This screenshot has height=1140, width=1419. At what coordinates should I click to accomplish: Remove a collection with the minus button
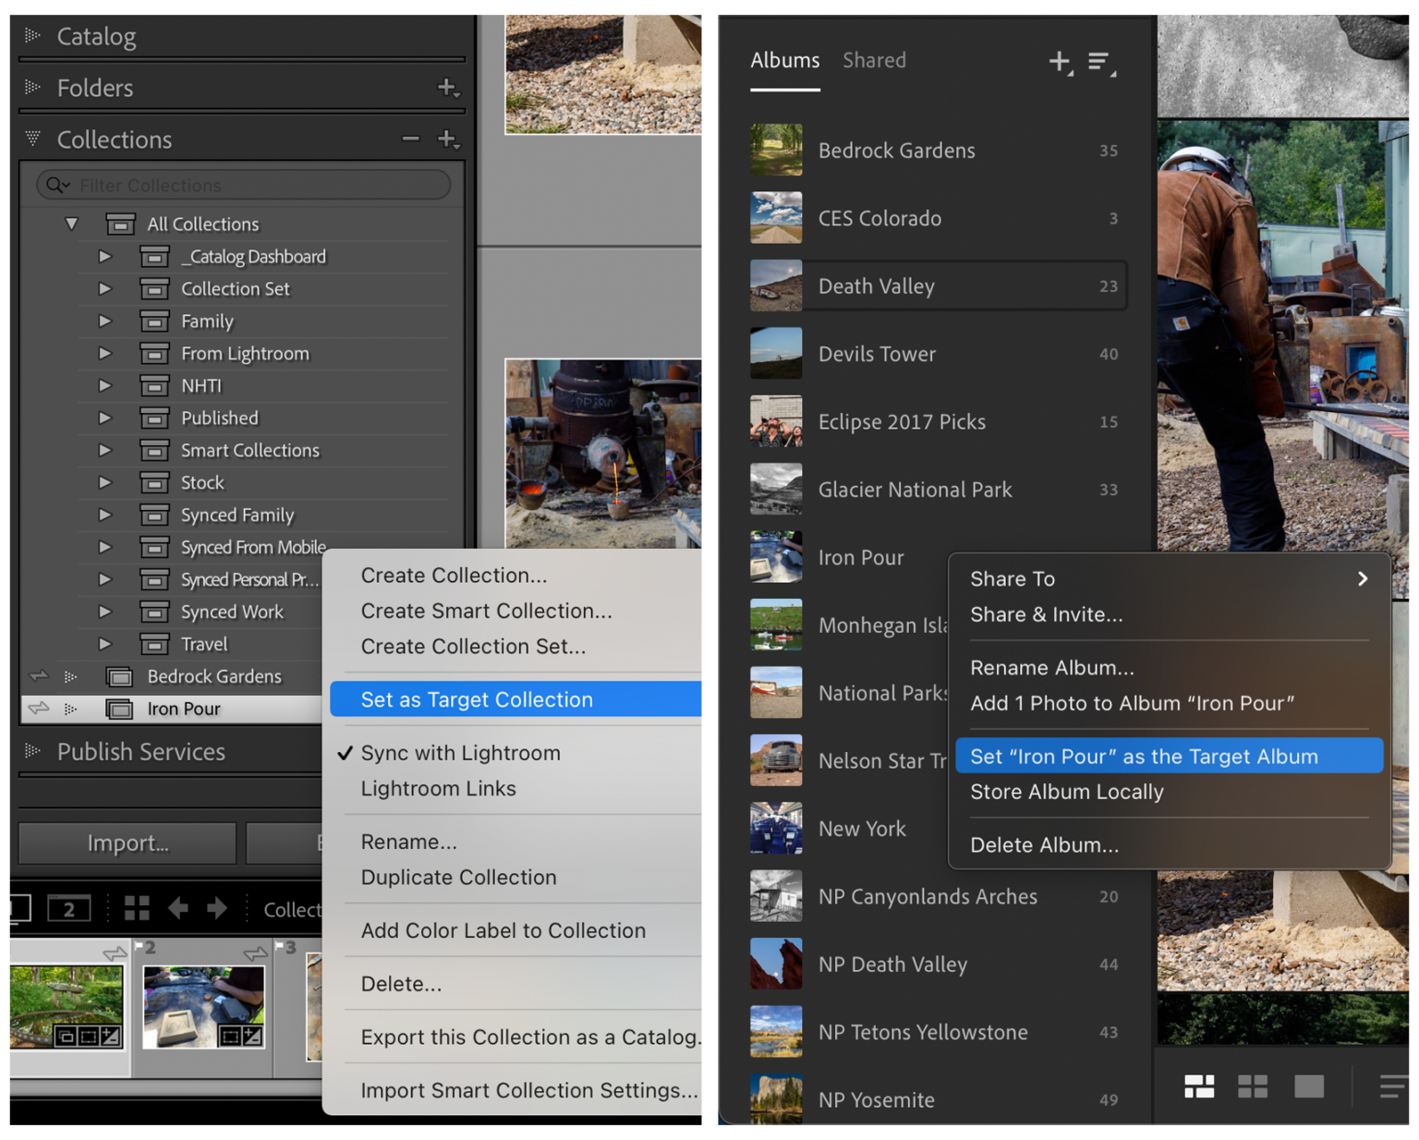point(410,139)
